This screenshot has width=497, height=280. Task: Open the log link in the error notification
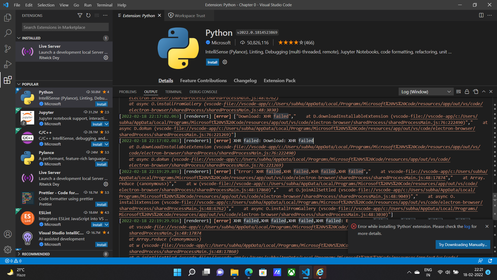click(467, 226)
